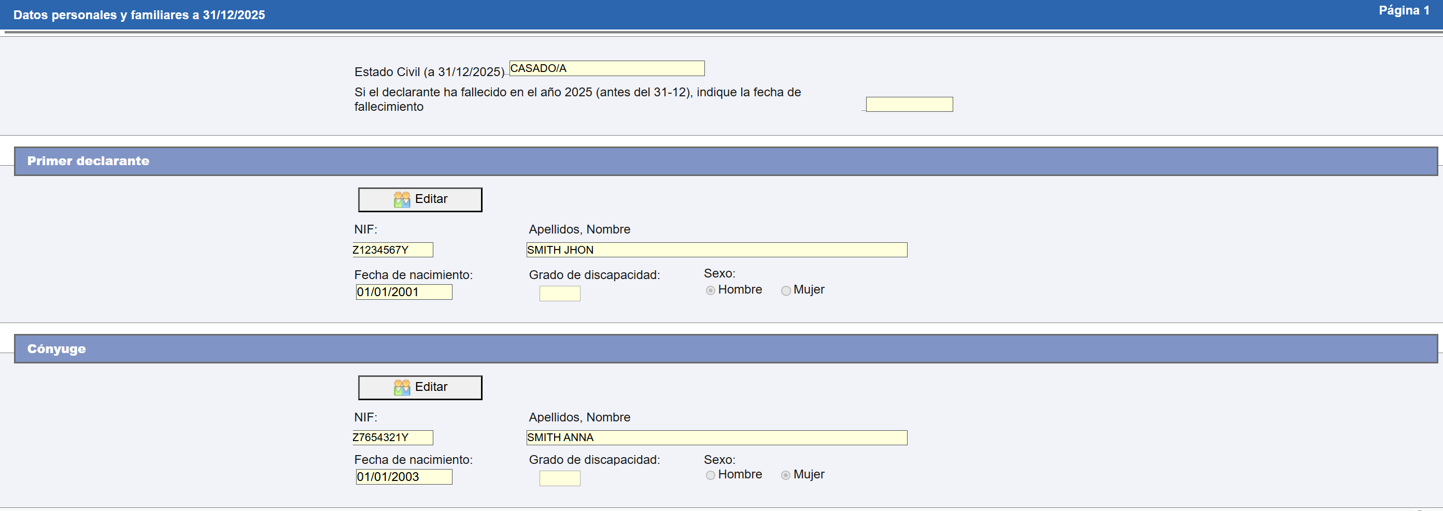Click Apellidos, Nombre label under Cónyuge
Screen dimensions: 1443x511
pyautogui.click(x=579, y=417)
